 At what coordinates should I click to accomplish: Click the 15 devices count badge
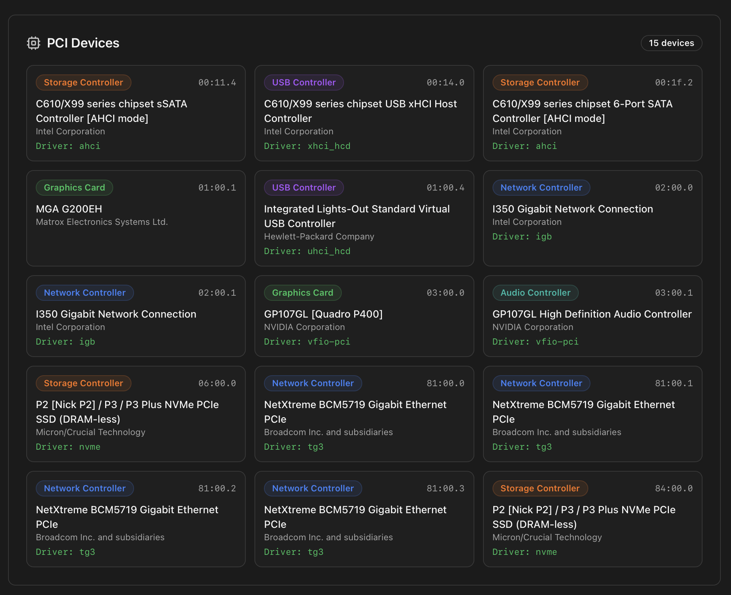pos(671,43)
